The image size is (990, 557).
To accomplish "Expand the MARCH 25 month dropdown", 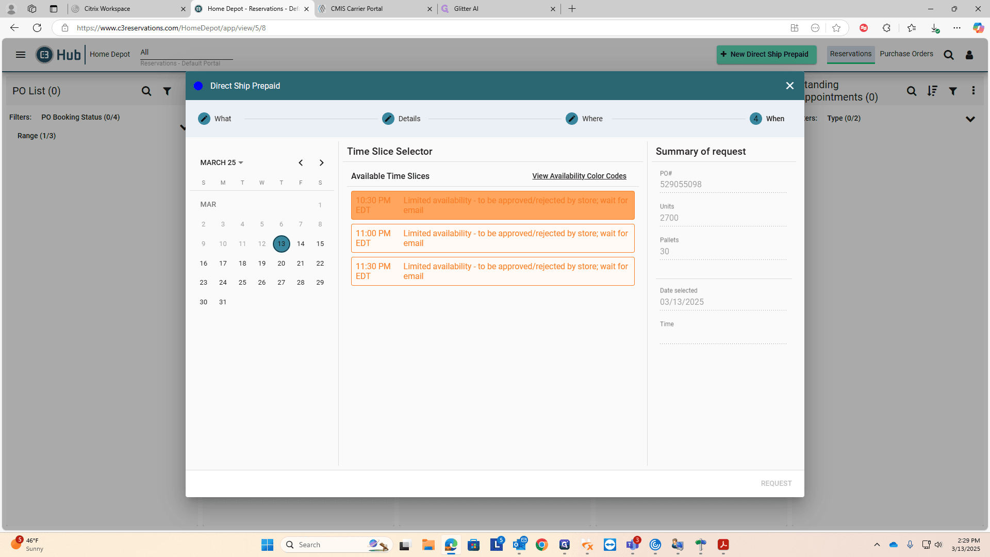I will point(222,162).
